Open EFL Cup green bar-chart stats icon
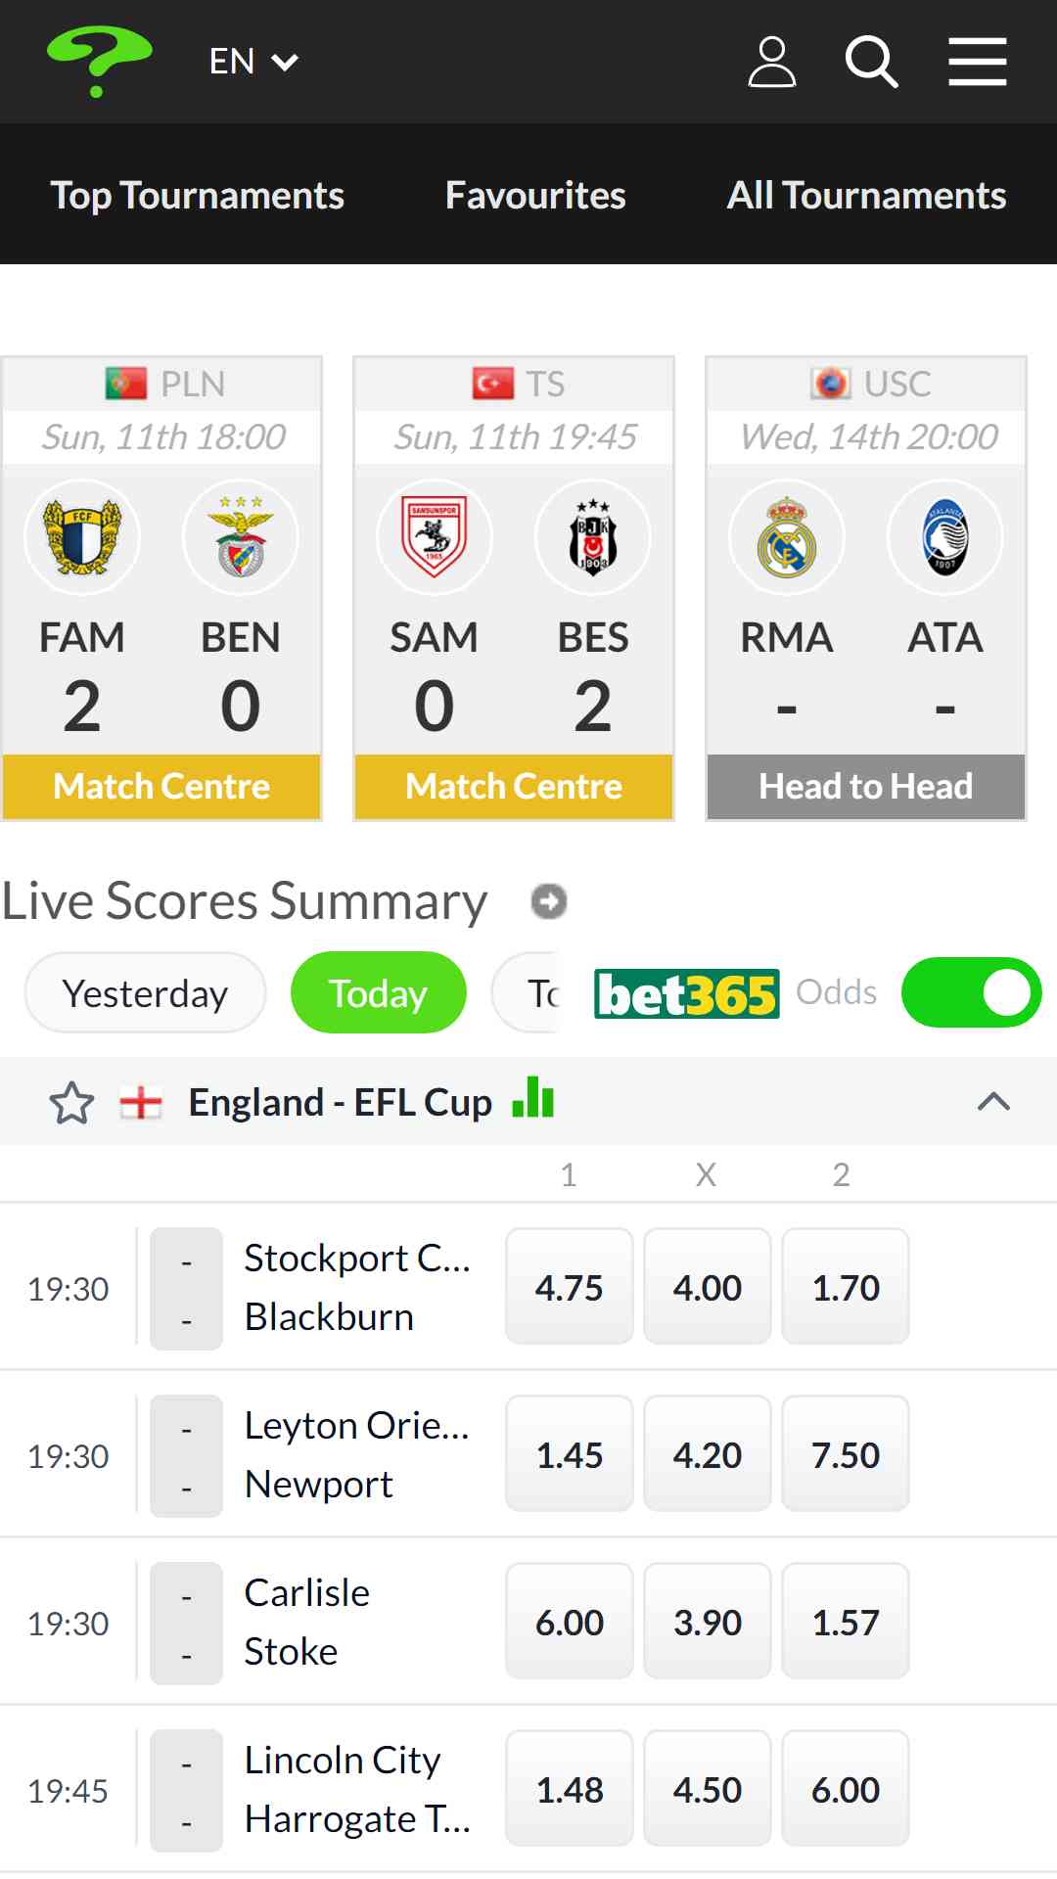 coord(533,1097)
